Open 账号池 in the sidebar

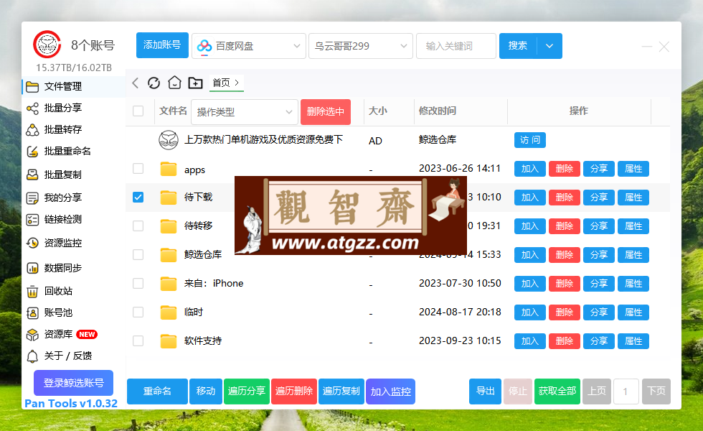coord(58,313)
